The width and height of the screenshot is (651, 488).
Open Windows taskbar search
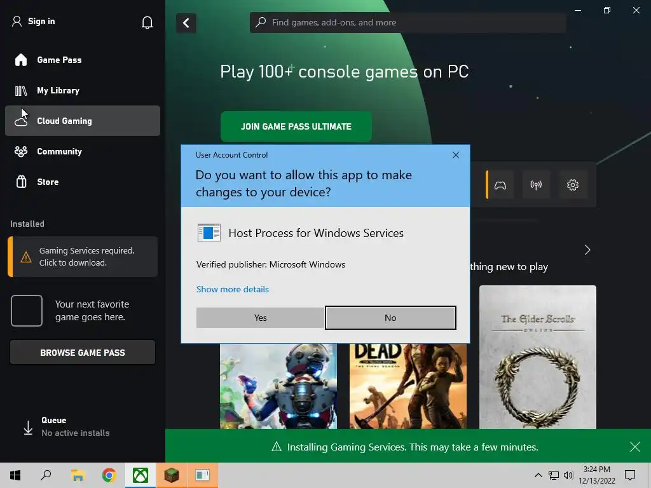pyautogui.click(x=46, y=475)
